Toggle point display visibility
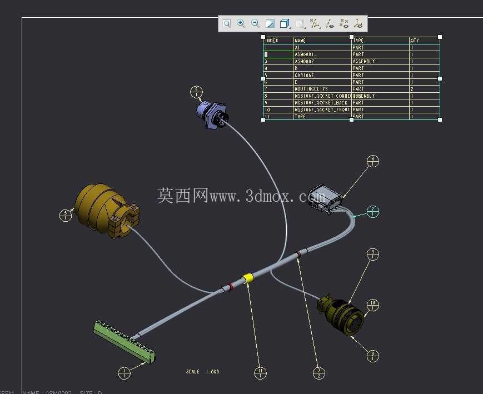 tap(343, 23)
